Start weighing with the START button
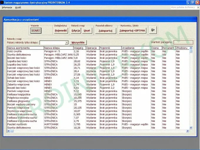200x150 pixels. (36, 31)
